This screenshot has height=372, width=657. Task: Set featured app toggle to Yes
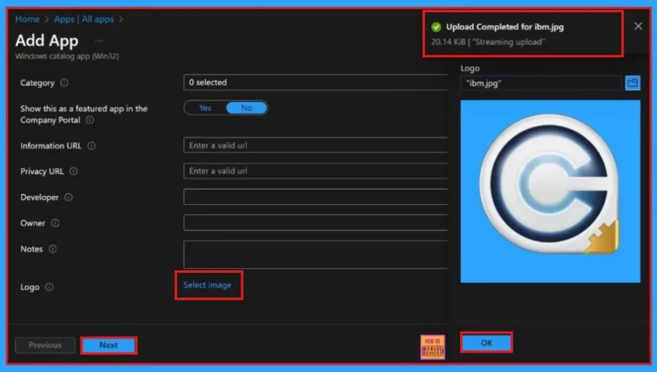[205, 108]
